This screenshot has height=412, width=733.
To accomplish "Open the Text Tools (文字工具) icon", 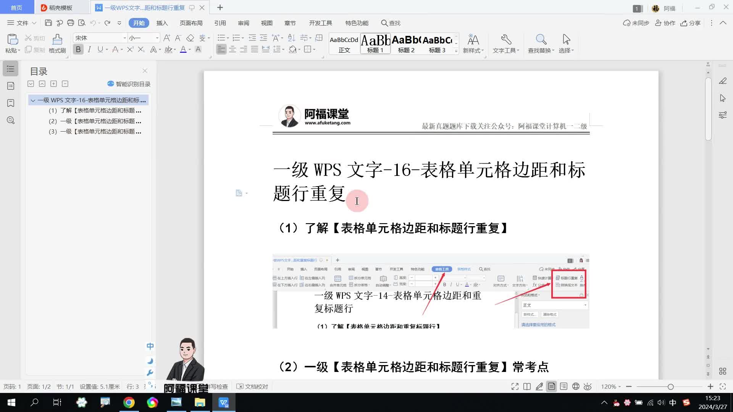I will 506,39.
